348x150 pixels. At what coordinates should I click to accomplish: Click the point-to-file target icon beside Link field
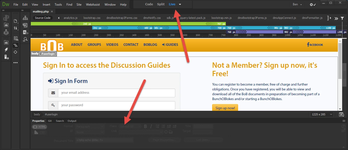166,132
